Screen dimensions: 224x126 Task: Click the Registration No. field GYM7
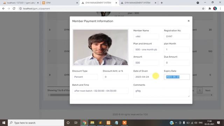pyautogui.click(x=177, y=36)
